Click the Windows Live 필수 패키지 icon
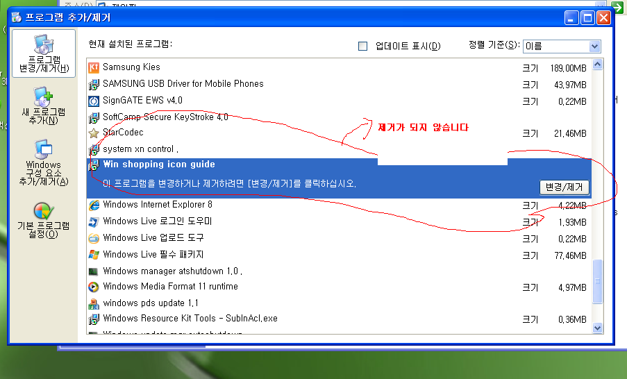This screenshot has height=379, width=627. (x=94, y=255)
